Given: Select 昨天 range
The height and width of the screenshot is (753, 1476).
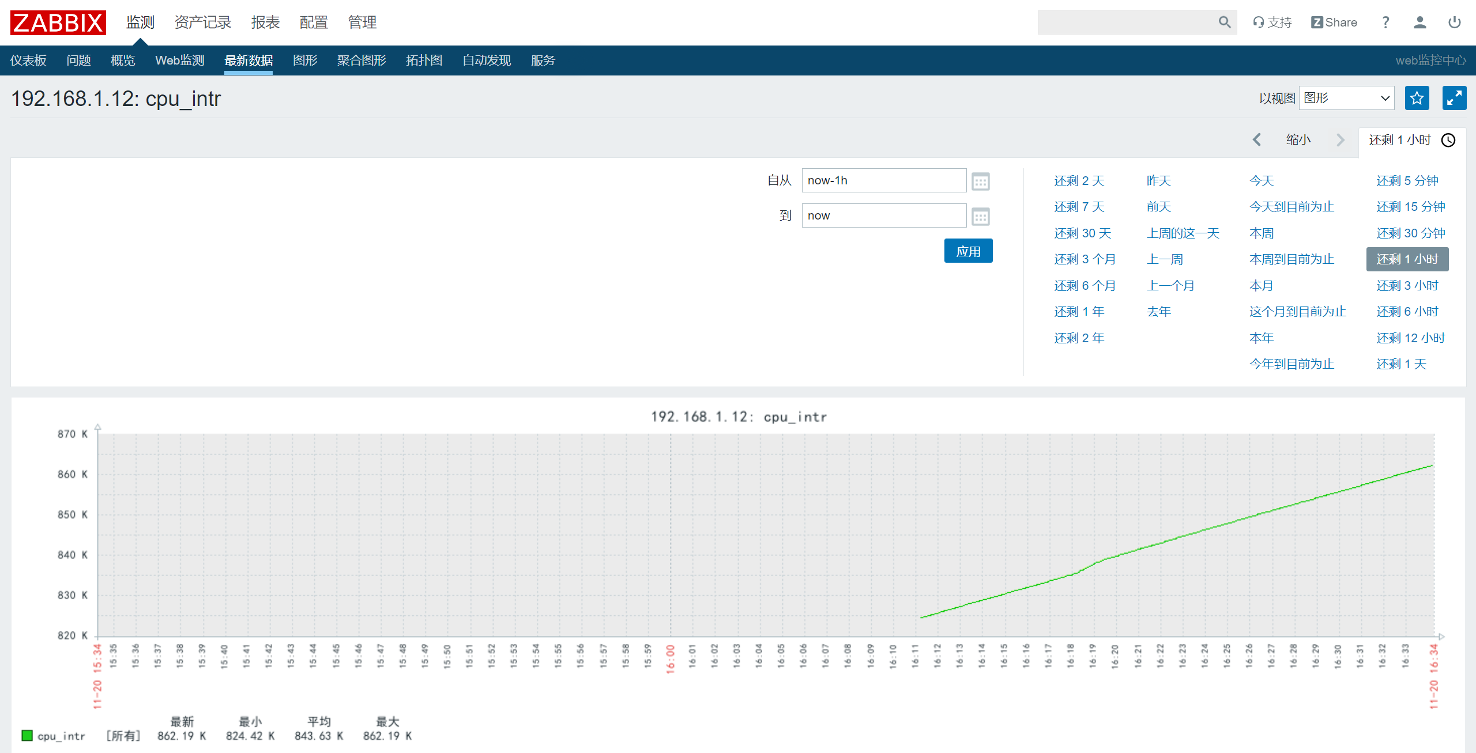Looking at the screenshot, I should coord(1159,181).
